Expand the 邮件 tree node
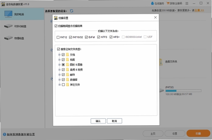This screenshot has width=212, height=140. 59,75
